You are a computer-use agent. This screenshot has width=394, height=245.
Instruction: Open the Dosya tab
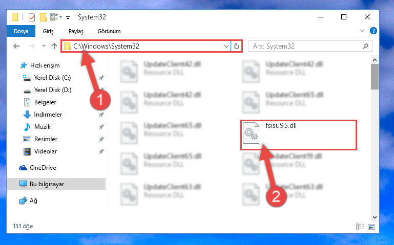point(21,31)
